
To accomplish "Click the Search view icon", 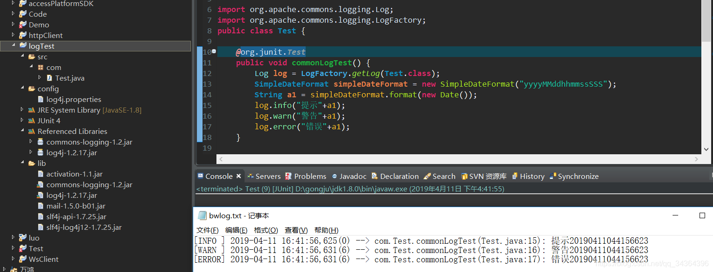I will pos(427,176).
